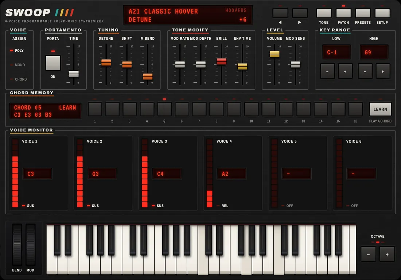The width and height of the screenshot is (401, 280).
Task: Click the DETUNE slider handle
Action: pyautogui.click(x=106, y=62)
